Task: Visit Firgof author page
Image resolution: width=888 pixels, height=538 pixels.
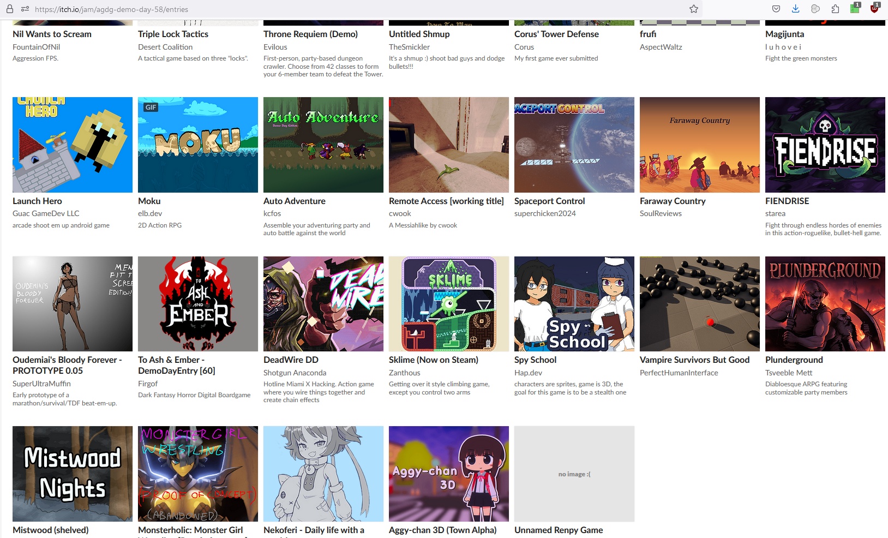Action: tap(148, 384)
